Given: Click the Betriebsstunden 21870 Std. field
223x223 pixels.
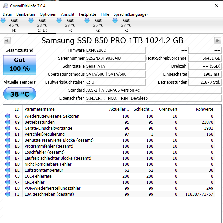Looking at the screenshot, I should point(205,82).
